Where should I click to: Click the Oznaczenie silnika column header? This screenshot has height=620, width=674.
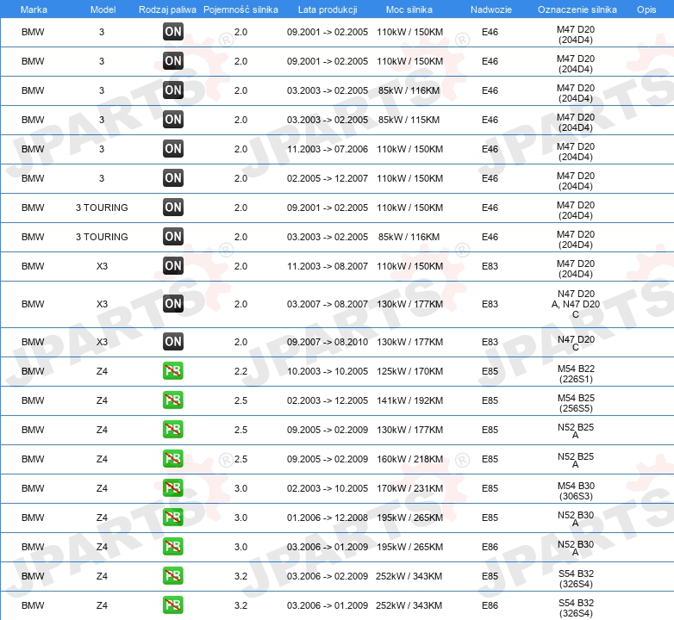[x=577, y=9]
